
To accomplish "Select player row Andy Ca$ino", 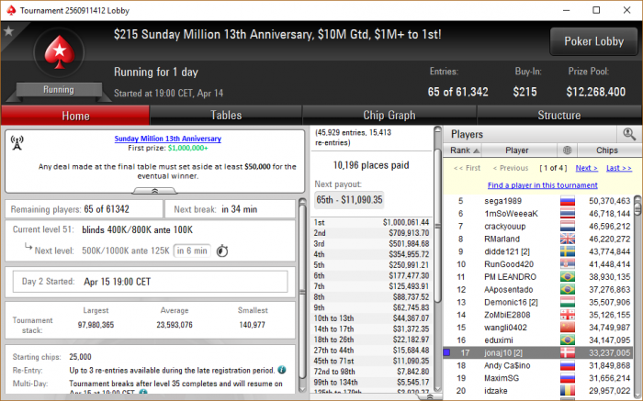I will coord(538,365).
